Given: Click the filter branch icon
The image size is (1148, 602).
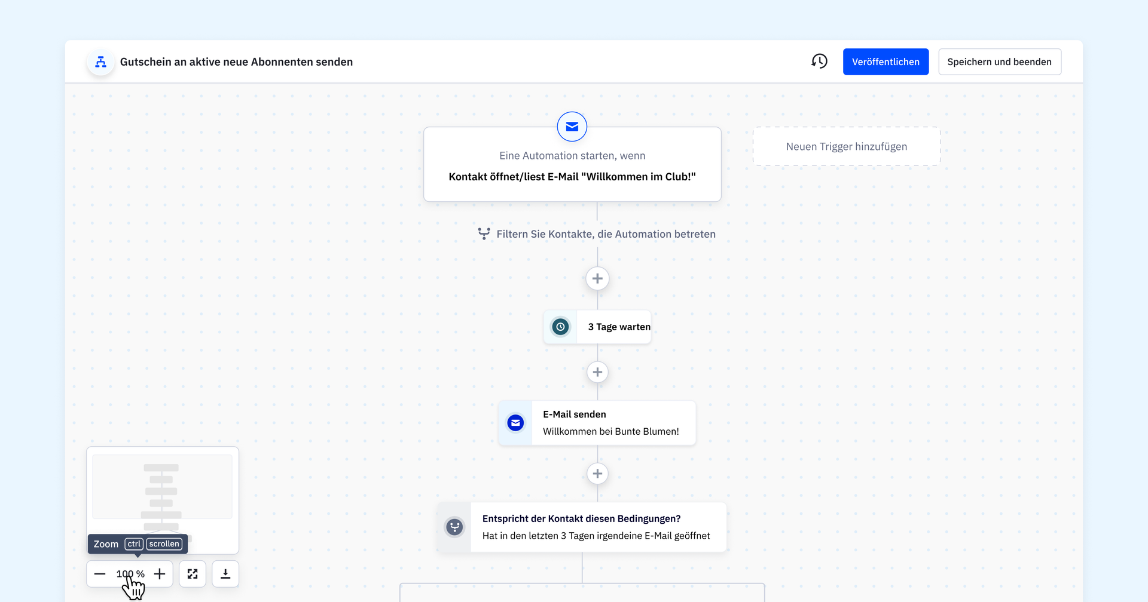Looking at the screenshot, I should [484, 234].
